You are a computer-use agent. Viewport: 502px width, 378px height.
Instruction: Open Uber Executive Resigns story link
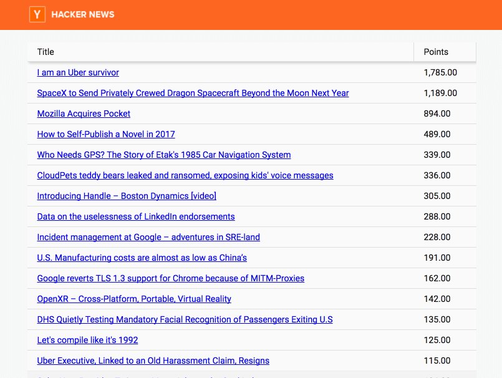coord(153,361)
